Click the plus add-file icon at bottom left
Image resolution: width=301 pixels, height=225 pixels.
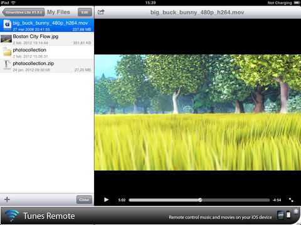pyautogui.click(x=7, y=199)
